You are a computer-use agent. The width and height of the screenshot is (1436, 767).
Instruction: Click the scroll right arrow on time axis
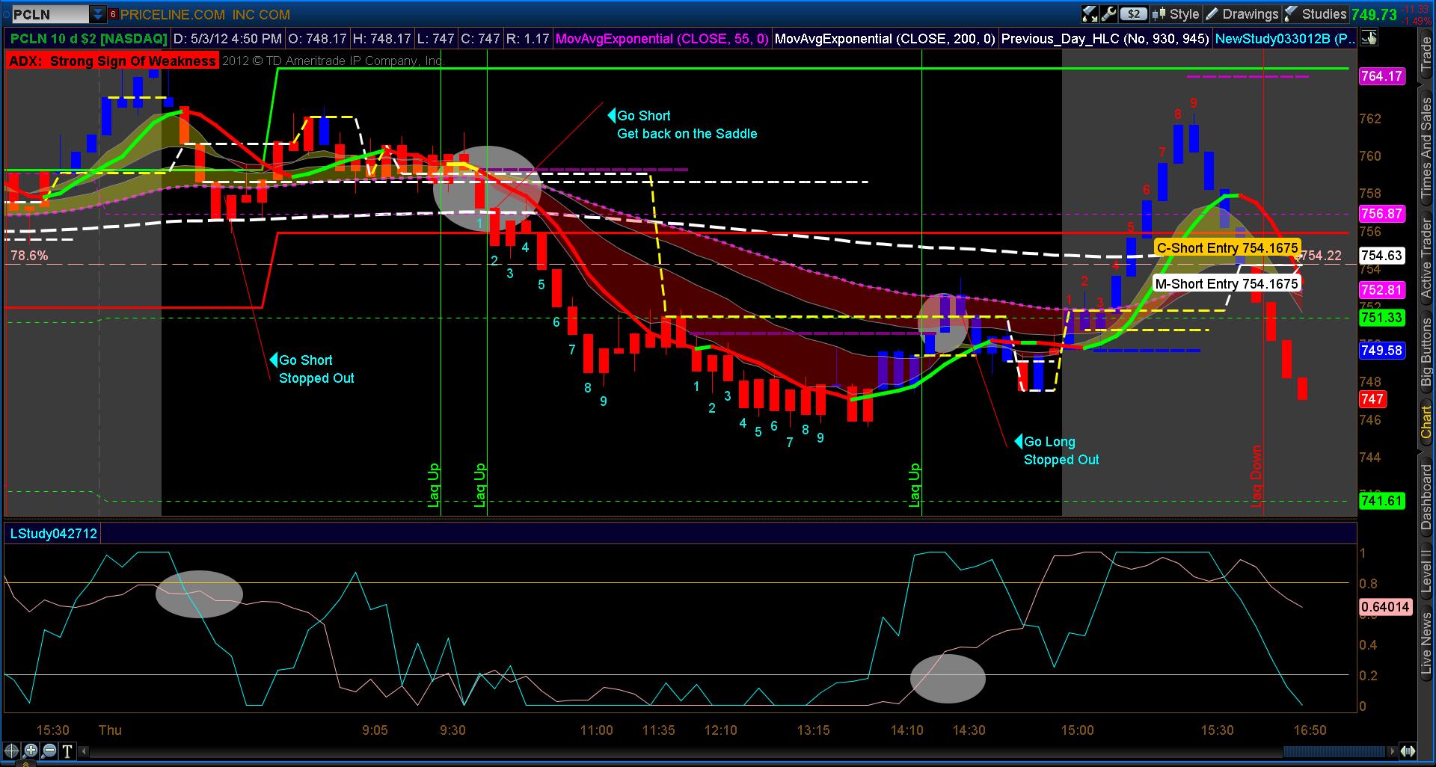pyautogui.click(x=1392, y=751)
